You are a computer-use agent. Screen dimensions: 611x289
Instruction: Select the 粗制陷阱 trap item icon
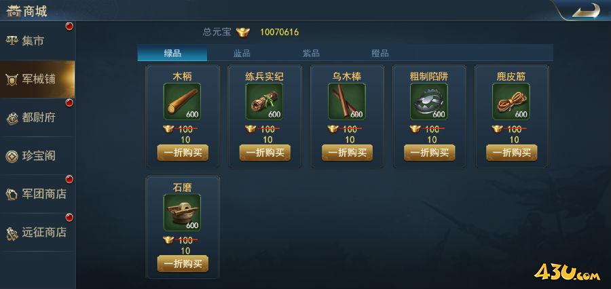[429, 101]
